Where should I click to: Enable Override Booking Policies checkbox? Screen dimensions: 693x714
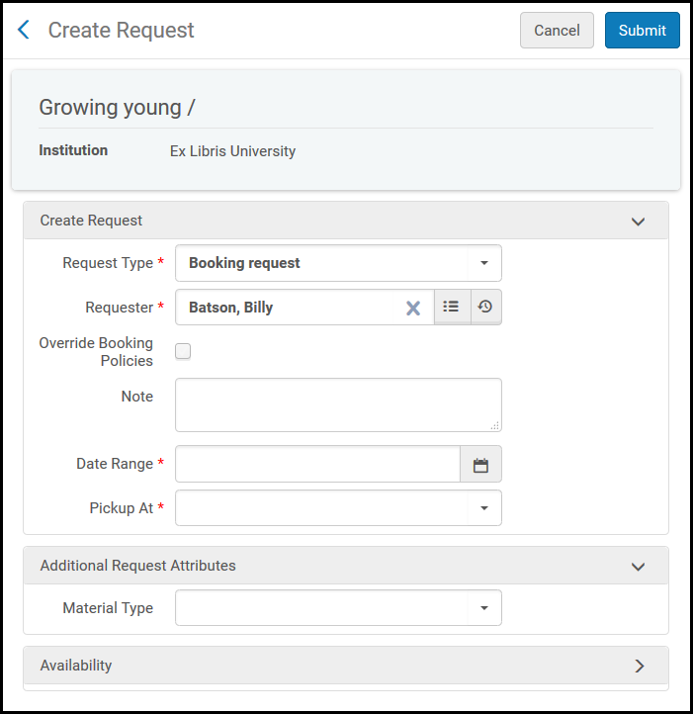pyautogui.click(x=183, y=351)
